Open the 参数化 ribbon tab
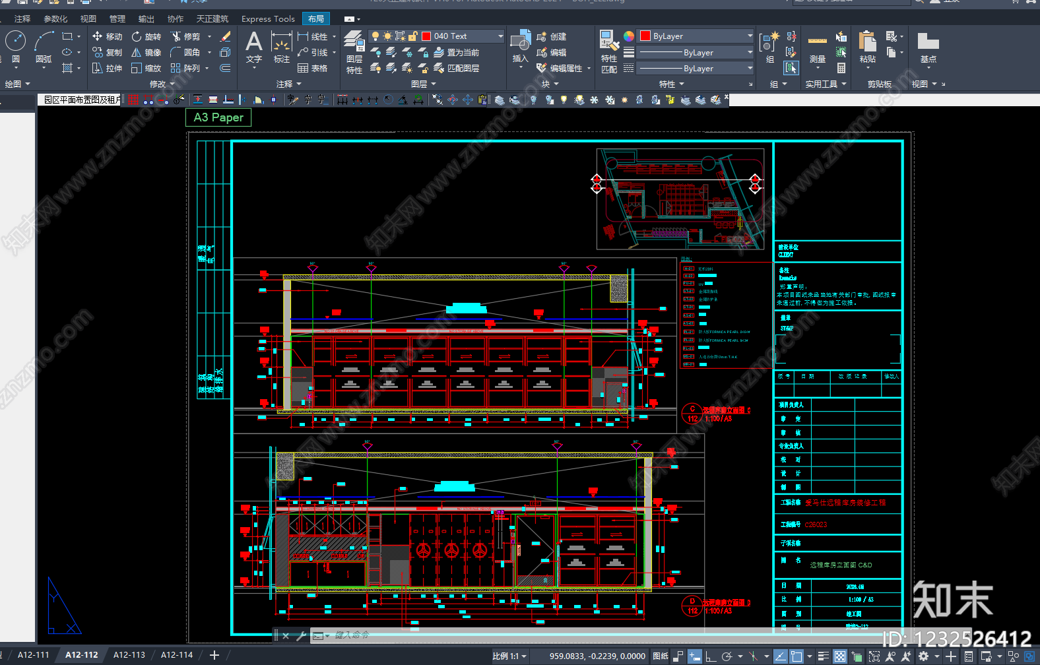 coord(55,18)
